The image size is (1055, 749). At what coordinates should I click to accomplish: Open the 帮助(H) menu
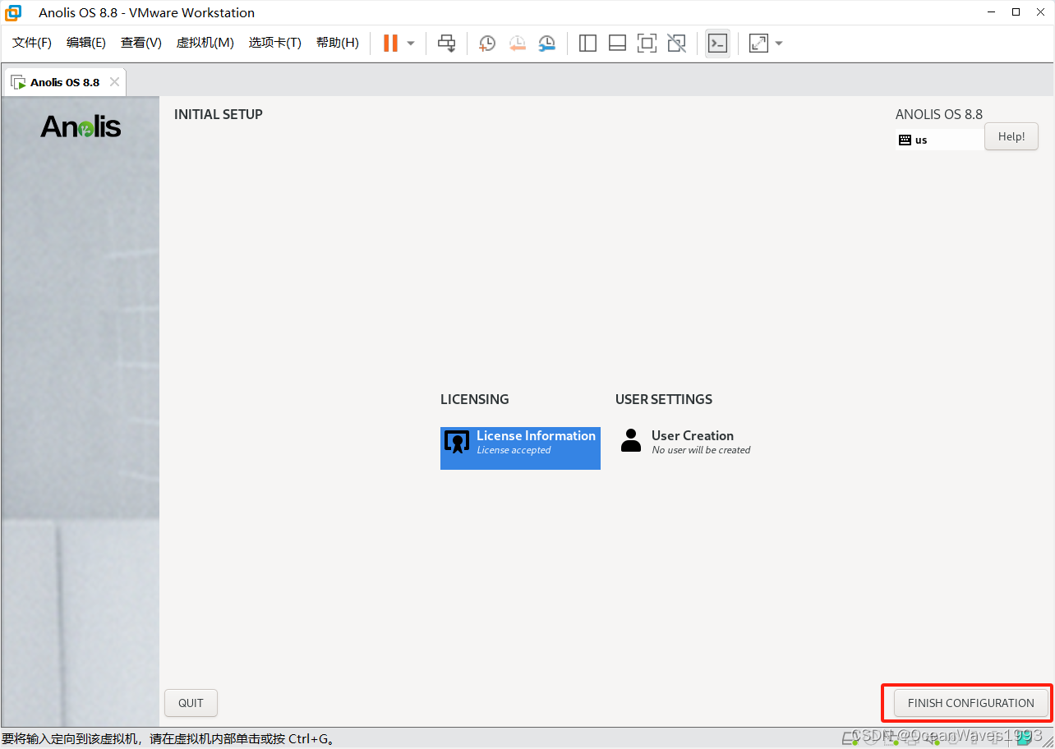click(338, 43)
